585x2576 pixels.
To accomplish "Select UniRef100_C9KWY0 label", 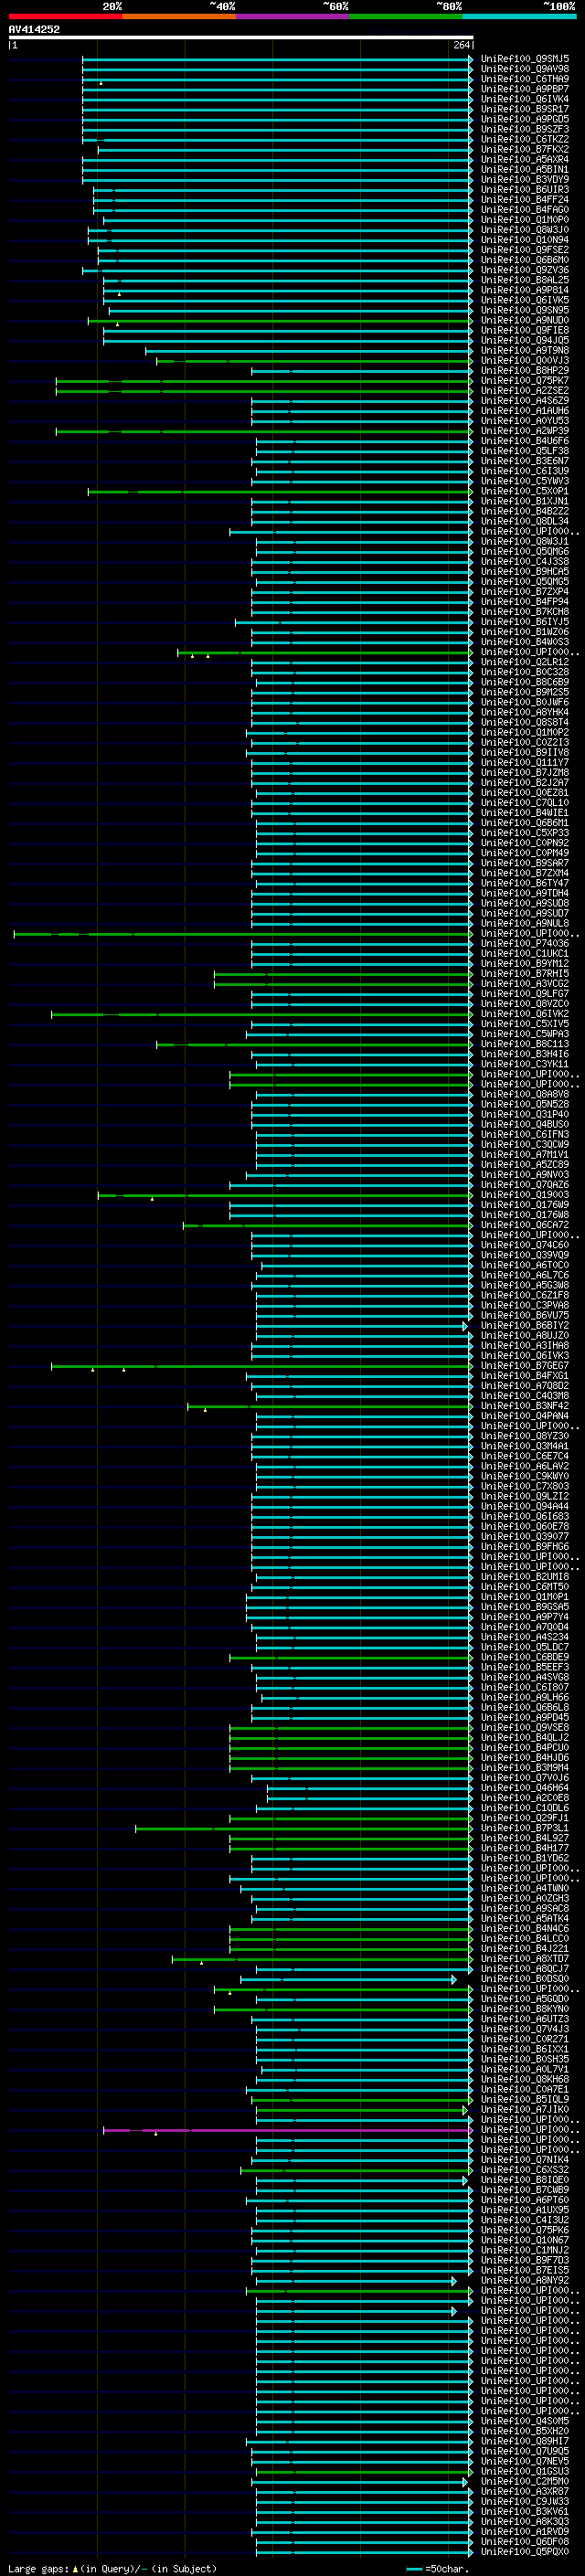I will (x=525, y=1477).
